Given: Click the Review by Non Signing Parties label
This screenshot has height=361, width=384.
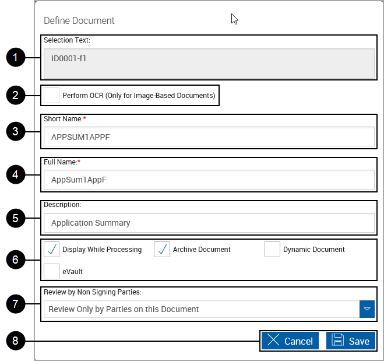Looking at the screenshot, I should click(x=92, y=292).
